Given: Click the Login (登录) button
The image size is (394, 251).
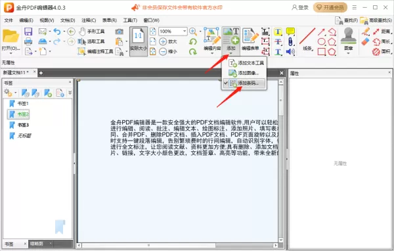Looking at the screenshot, I should (300, 7).
